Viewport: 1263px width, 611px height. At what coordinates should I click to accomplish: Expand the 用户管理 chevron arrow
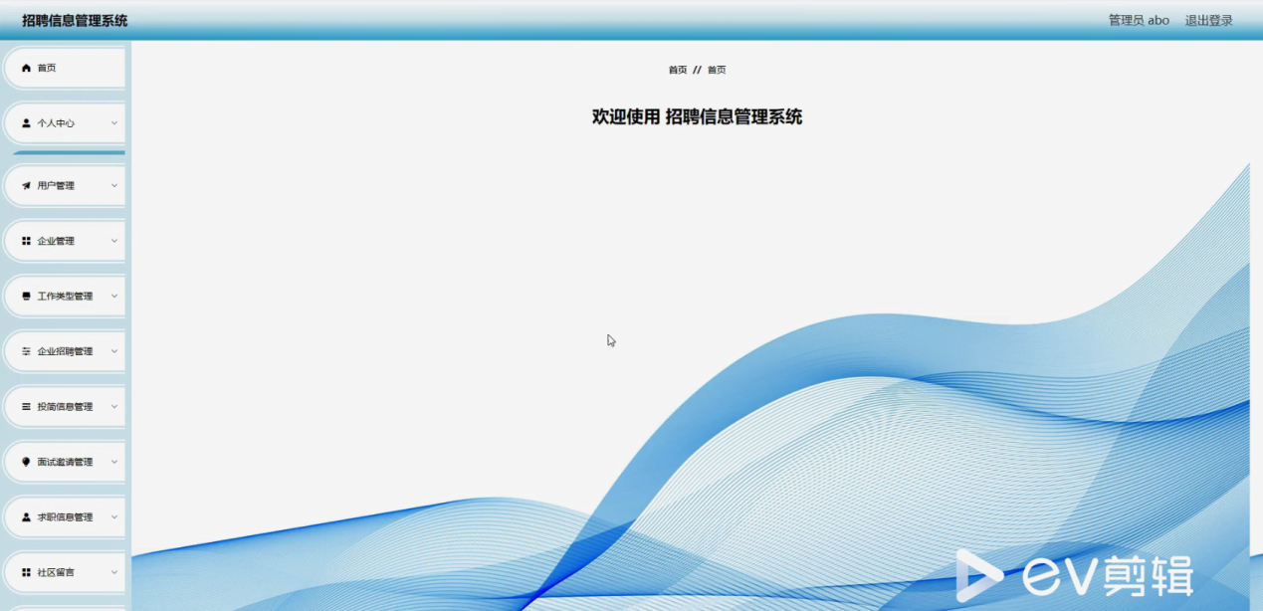point(114,185)
